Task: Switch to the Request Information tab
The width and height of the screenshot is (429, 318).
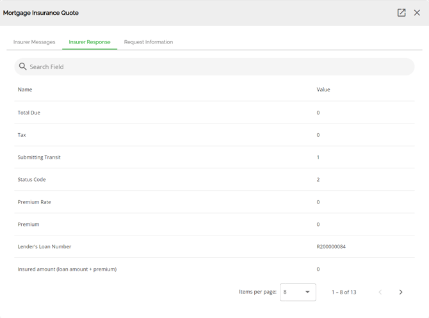Action: [149, 42]
